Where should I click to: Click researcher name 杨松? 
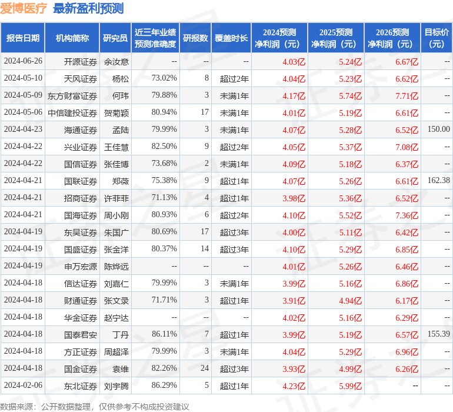121,79
